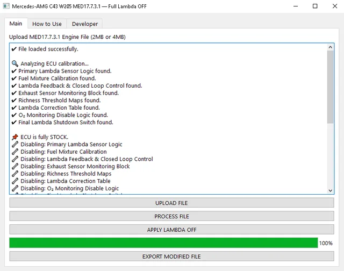The width and height of the screenshot is (344, 271).
Task: Click the application icon in title bar
Action: click(6, 6)
